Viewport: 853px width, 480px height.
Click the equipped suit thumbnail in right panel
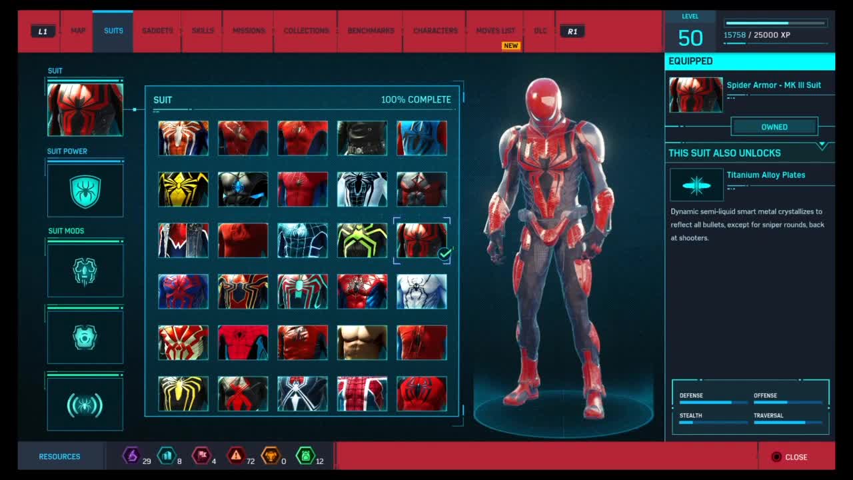coord(696,95)
